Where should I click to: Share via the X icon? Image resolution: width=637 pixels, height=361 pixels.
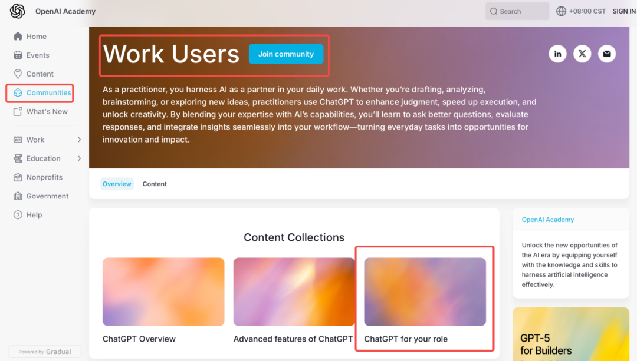coord(582,54)
